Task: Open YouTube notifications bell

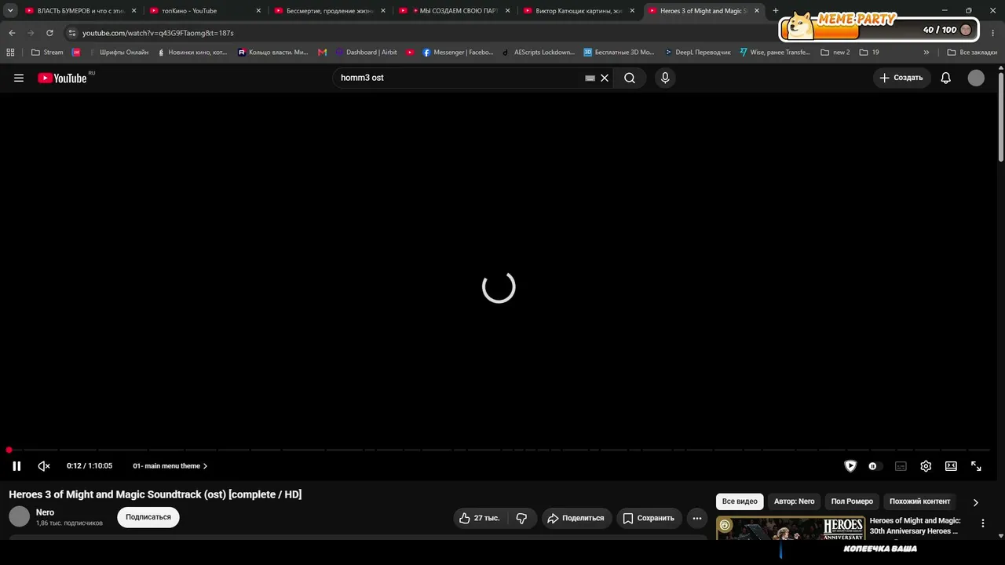Action: (946, 78)
